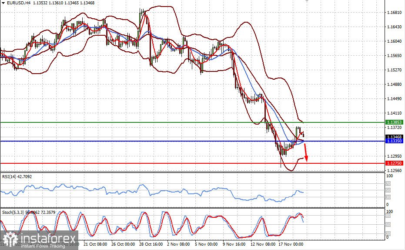Click the 20 level on the Stochastic scale
The height and width of the screenshot is (250, 405).
pyautogui.click(x=388, y=234)
